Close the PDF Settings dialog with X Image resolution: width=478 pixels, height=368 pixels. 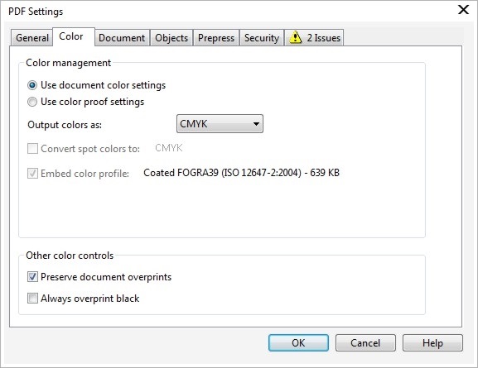click(x=463, y=10)
